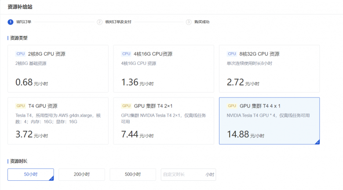Choose the 200小时 duration option
The width and height of the screenshot is (343, 190).
[x=82, y=175]
